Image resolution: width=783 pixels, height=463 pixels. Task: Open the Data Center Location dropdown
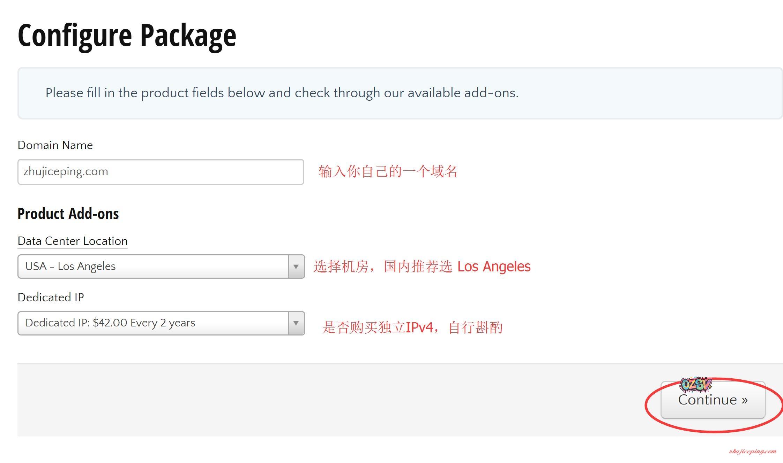point(153,267)
